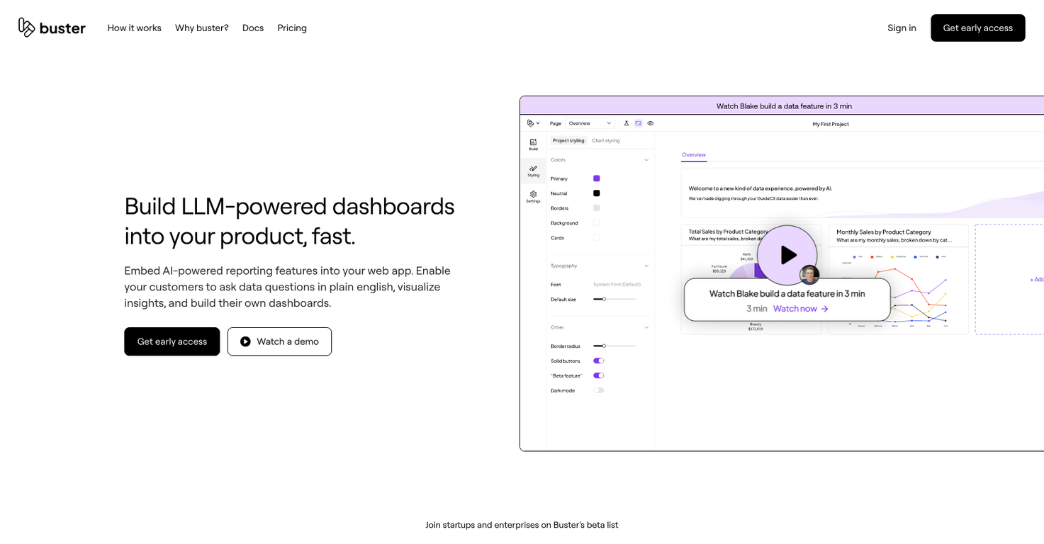Select the highlighted layout icon in toolbar

coord(638,123)
